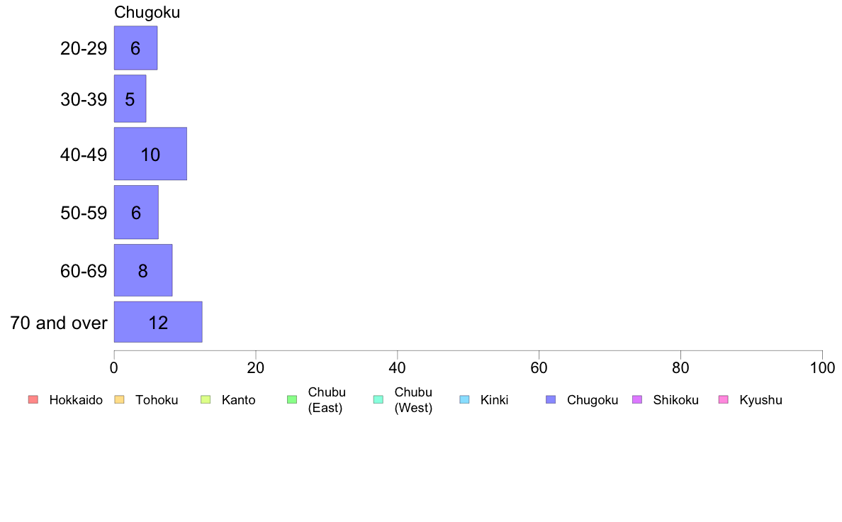Click the Kyushu legend label
Screen dimensions: 842x522
[x=760, y=400]
